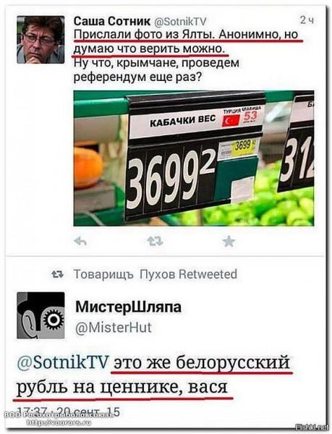Image resolution: width=332 pixels, height=434 pixels.
Task: Click the reply text about белорусский рубль
Action: coord(153,375)
